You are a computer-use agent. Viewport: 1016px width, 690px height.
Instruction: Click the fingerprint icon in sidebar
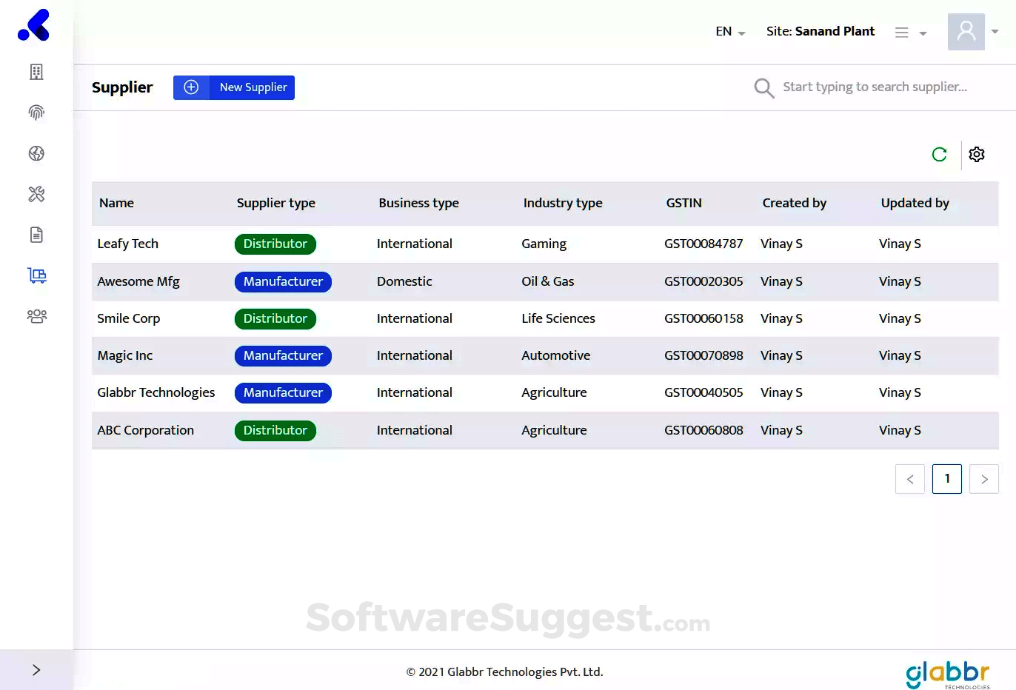tap(36, 113)
